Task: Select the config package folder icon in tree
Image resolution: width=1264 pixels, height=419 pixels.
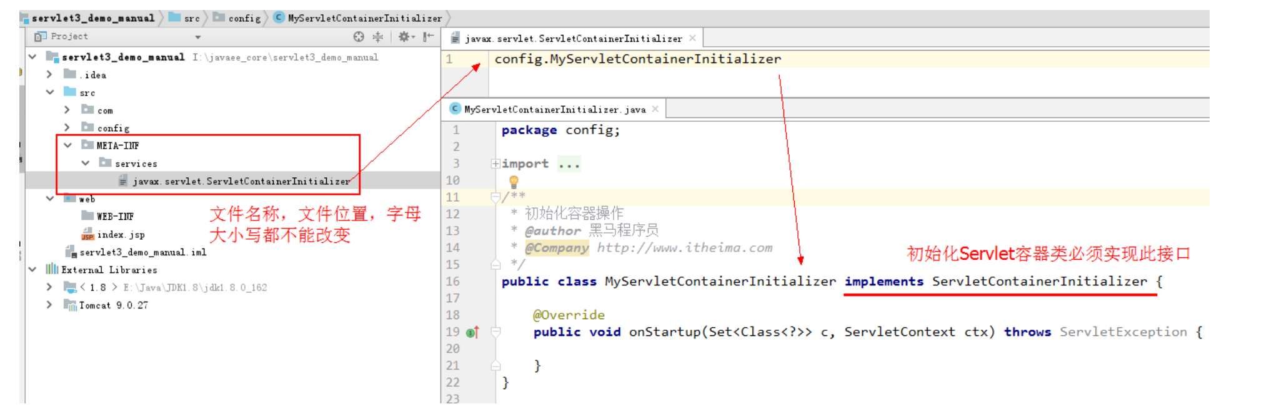Action: (x=87, y=127)
